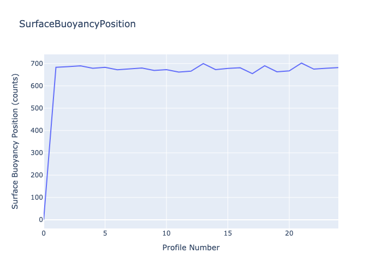The image size is (382, 272).
Task: Click the line corner at profile 1
Action: coord(56,67)
